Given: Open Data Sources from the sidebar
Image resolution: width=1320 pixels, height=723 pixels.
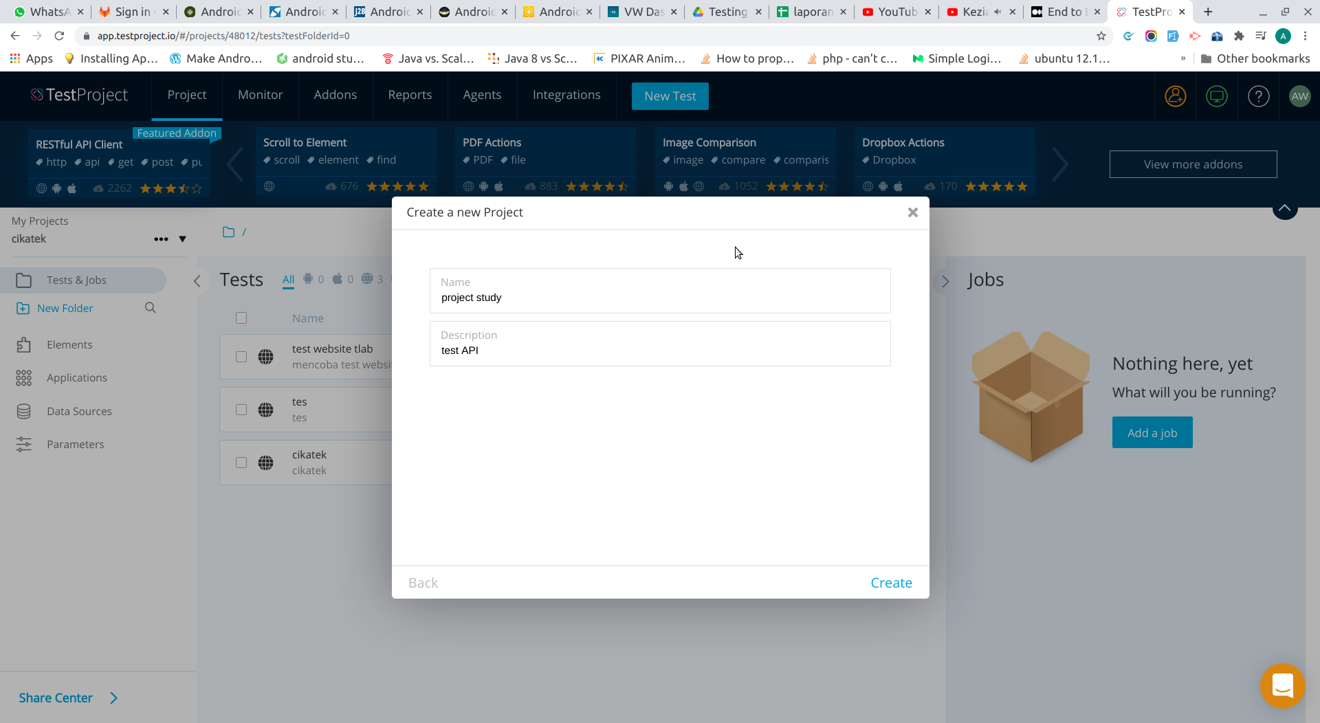Looking at the screenshot, I should click(x=79, y=411).
